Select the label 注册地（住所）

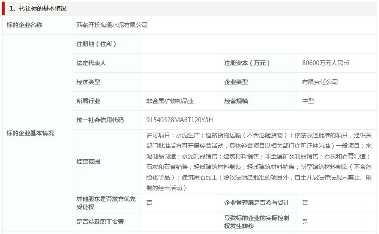coord(96,44)
